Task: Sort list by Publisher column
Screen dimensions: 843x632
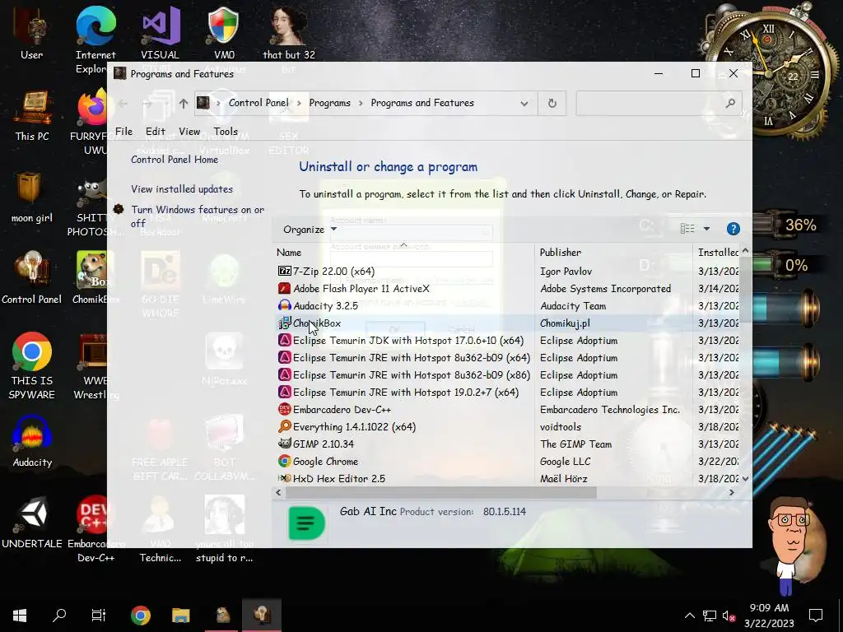Action: pyautogui.click(x=613, y=252)
